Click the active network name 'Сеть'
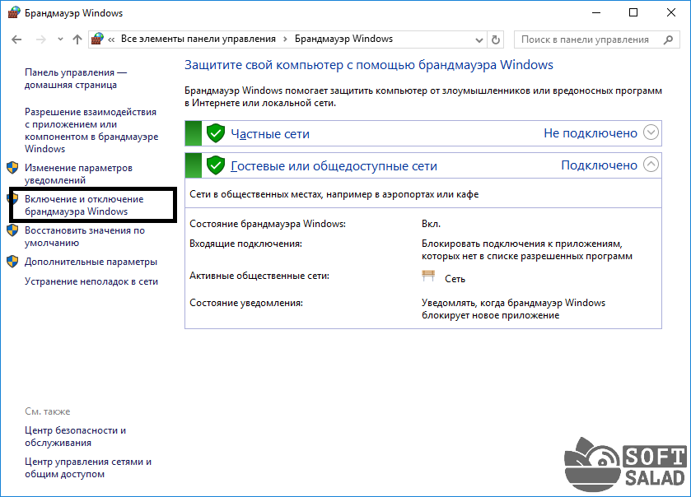This screenshot has height=497, width=691. point(455,279)
